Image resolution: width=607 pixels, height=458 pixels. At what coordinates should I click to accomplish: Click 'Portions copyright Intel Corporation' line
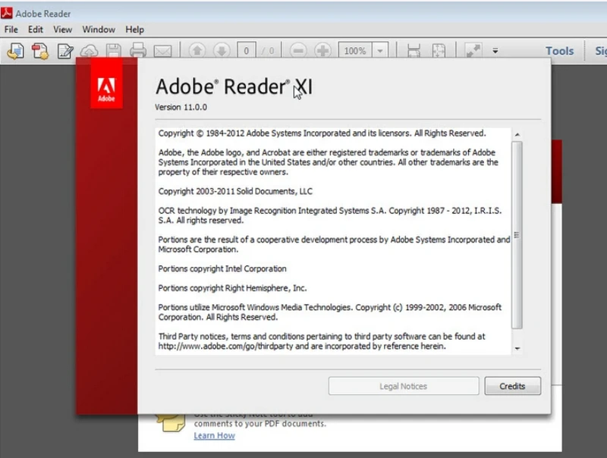click(x=222, y=268)
